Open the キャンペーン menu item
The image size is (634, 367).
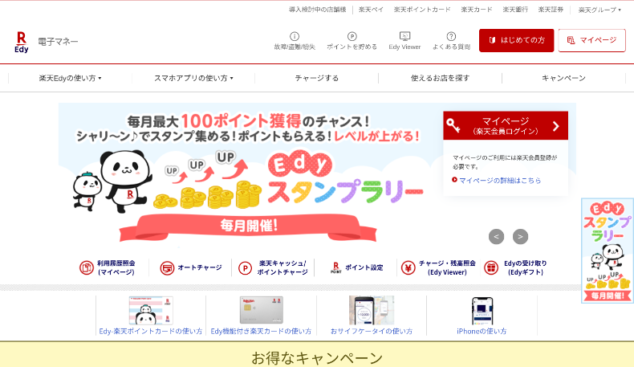point(563,78)
